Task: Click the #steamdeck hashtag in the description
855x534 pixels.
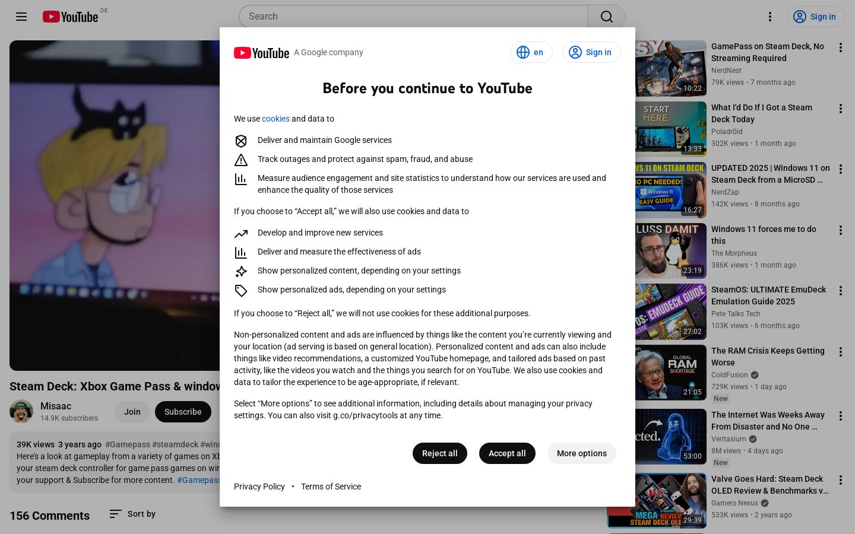Action: click(x=175, y=444)
